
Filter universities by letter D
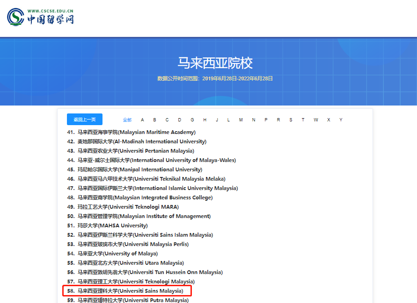[180, 120]
